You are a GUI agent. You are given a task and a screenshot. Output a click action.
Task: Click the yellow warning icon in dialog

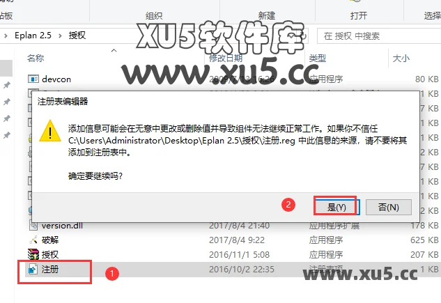[x=50, y=131]
